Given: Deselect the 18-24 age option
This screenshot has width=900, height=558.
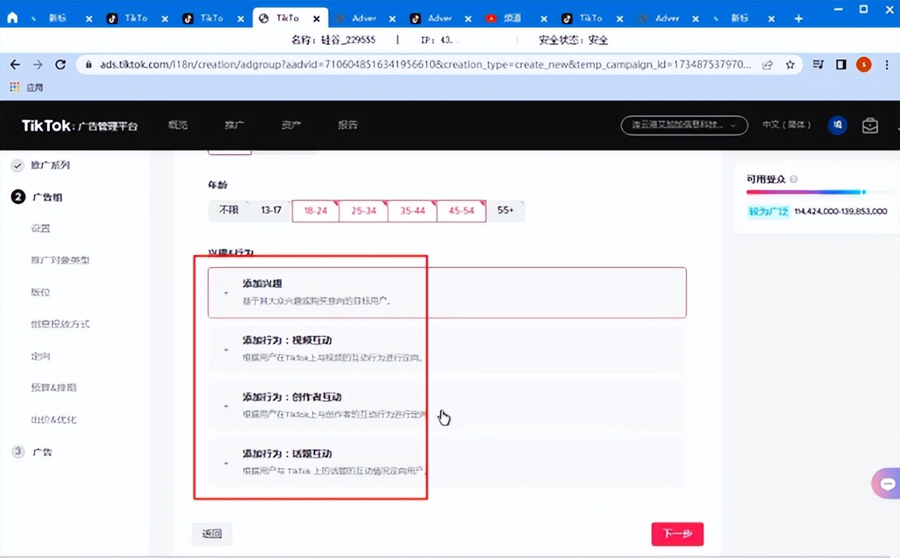Looking at the screenshot, I should click(315, 211).
